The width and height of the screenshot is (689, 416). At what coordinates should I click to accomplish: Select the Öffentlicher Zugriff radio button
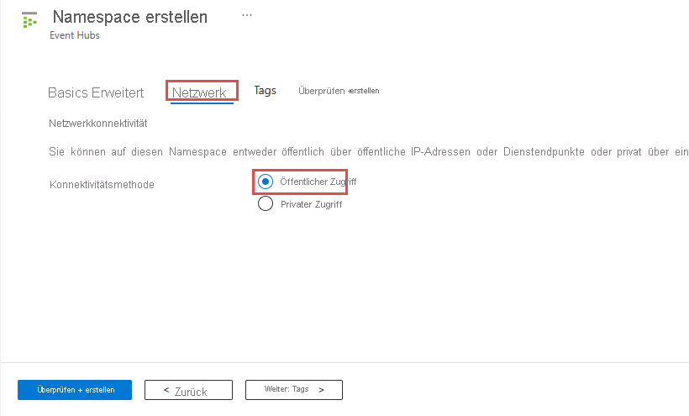point(266,182)
